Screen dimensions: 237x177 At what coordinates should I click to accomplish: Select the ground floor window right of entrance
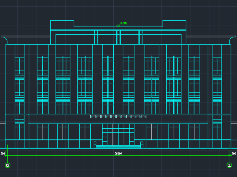pos(151,132)
